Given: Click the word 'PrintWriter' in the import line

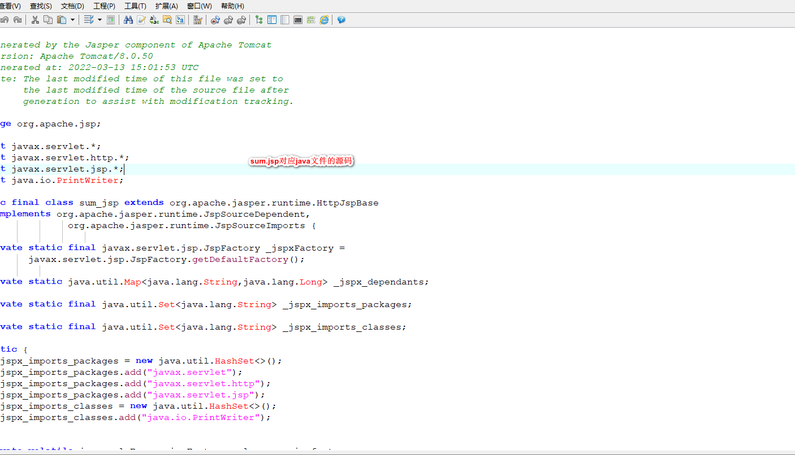Looking at the screenshot, I should pyautogui.click(x=88, y=181).
